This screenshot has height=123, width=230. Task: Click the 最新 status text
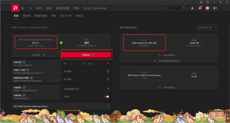[x=87, y=43]
